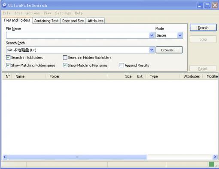
Task: Switch to Date and Size tab
Action: click(73, 21)
